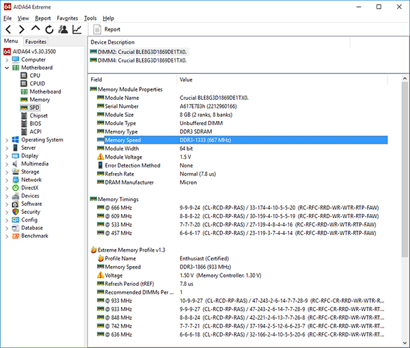Select the Serial Number row

(x=242, y=106)
